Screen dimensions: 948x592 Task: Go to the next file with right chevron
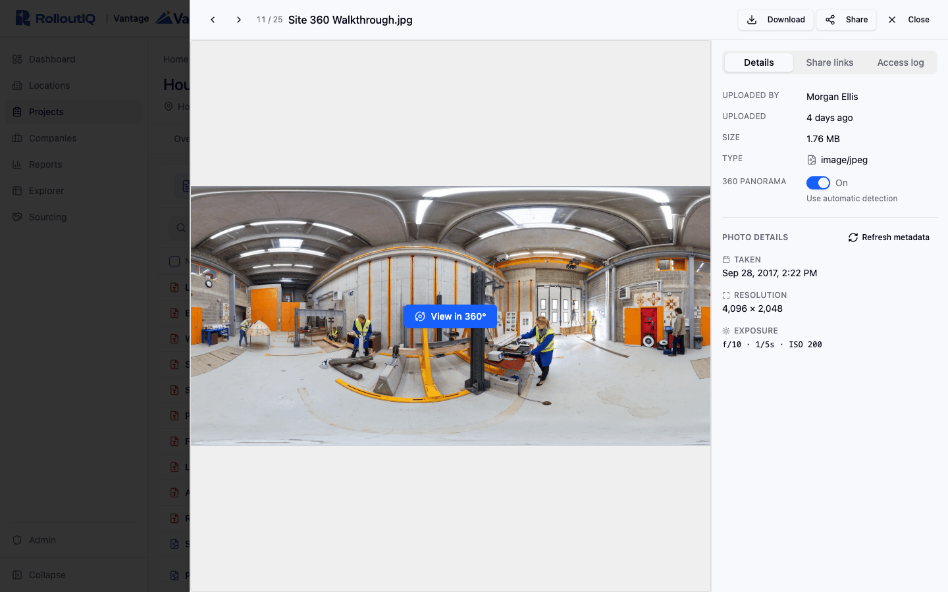tap(239, 20)
